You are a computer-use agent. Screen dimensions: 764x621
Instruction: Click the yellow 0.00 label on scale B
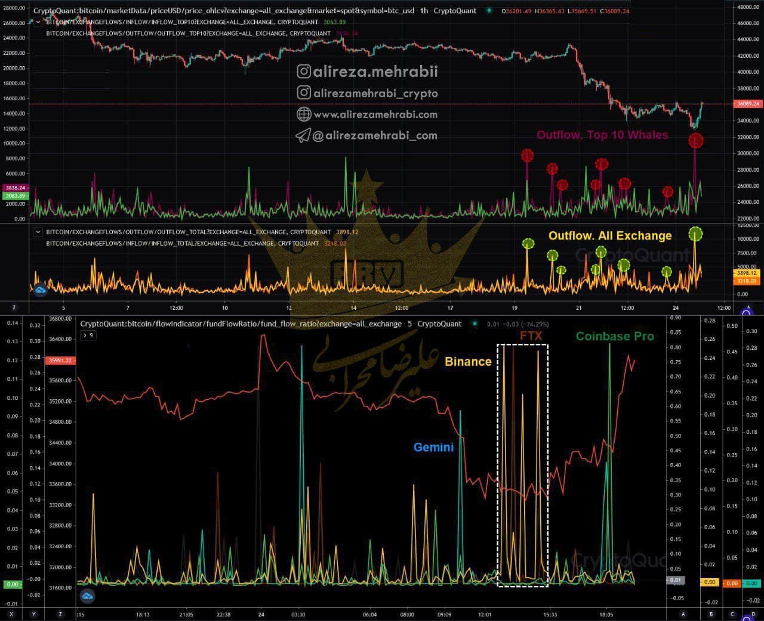709,582
